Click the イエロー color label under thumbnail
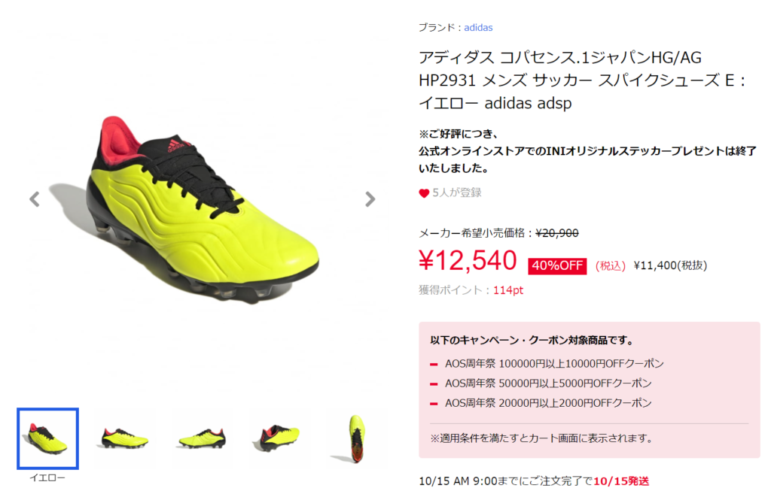 tap(47, 477)
